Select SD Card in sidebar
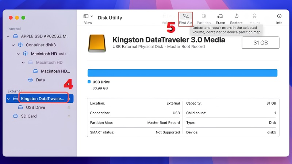This screenshot has height=164, width=292. (29, 116)
